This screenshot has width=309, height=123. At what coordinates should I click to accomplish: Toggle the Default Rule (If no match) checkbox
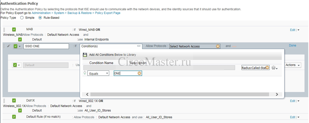(x=14, y=117)
